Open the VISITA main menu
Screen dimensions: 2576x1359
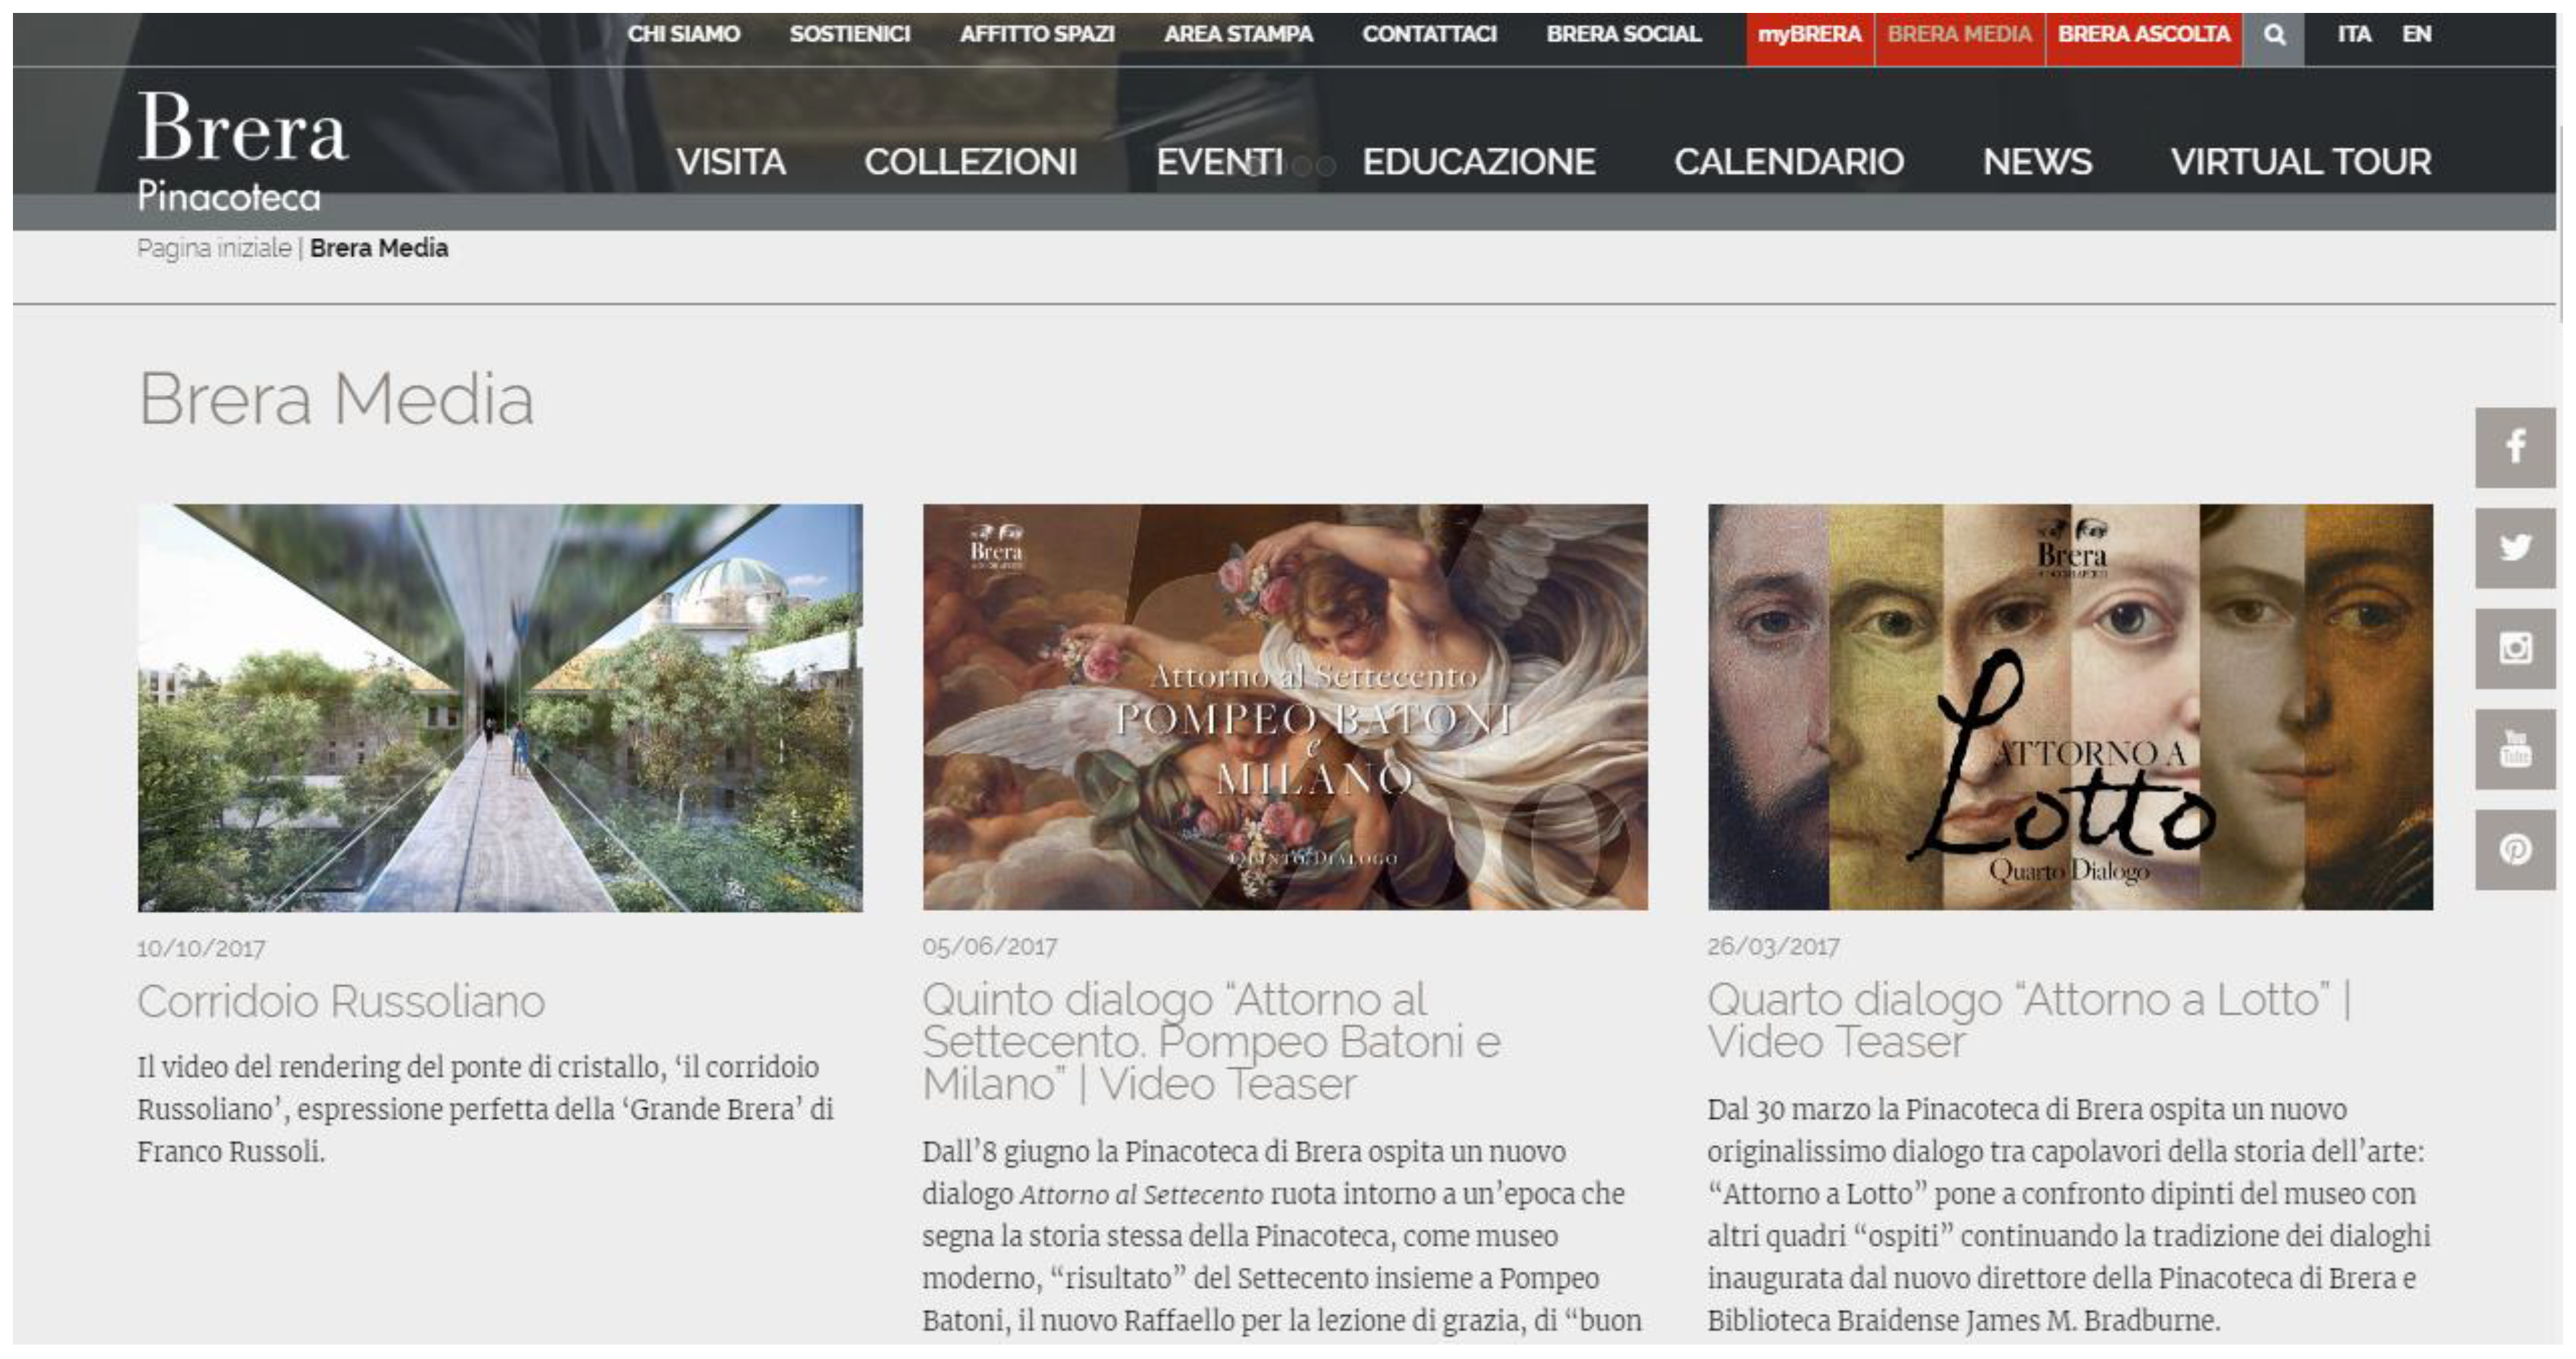[730, 162]
